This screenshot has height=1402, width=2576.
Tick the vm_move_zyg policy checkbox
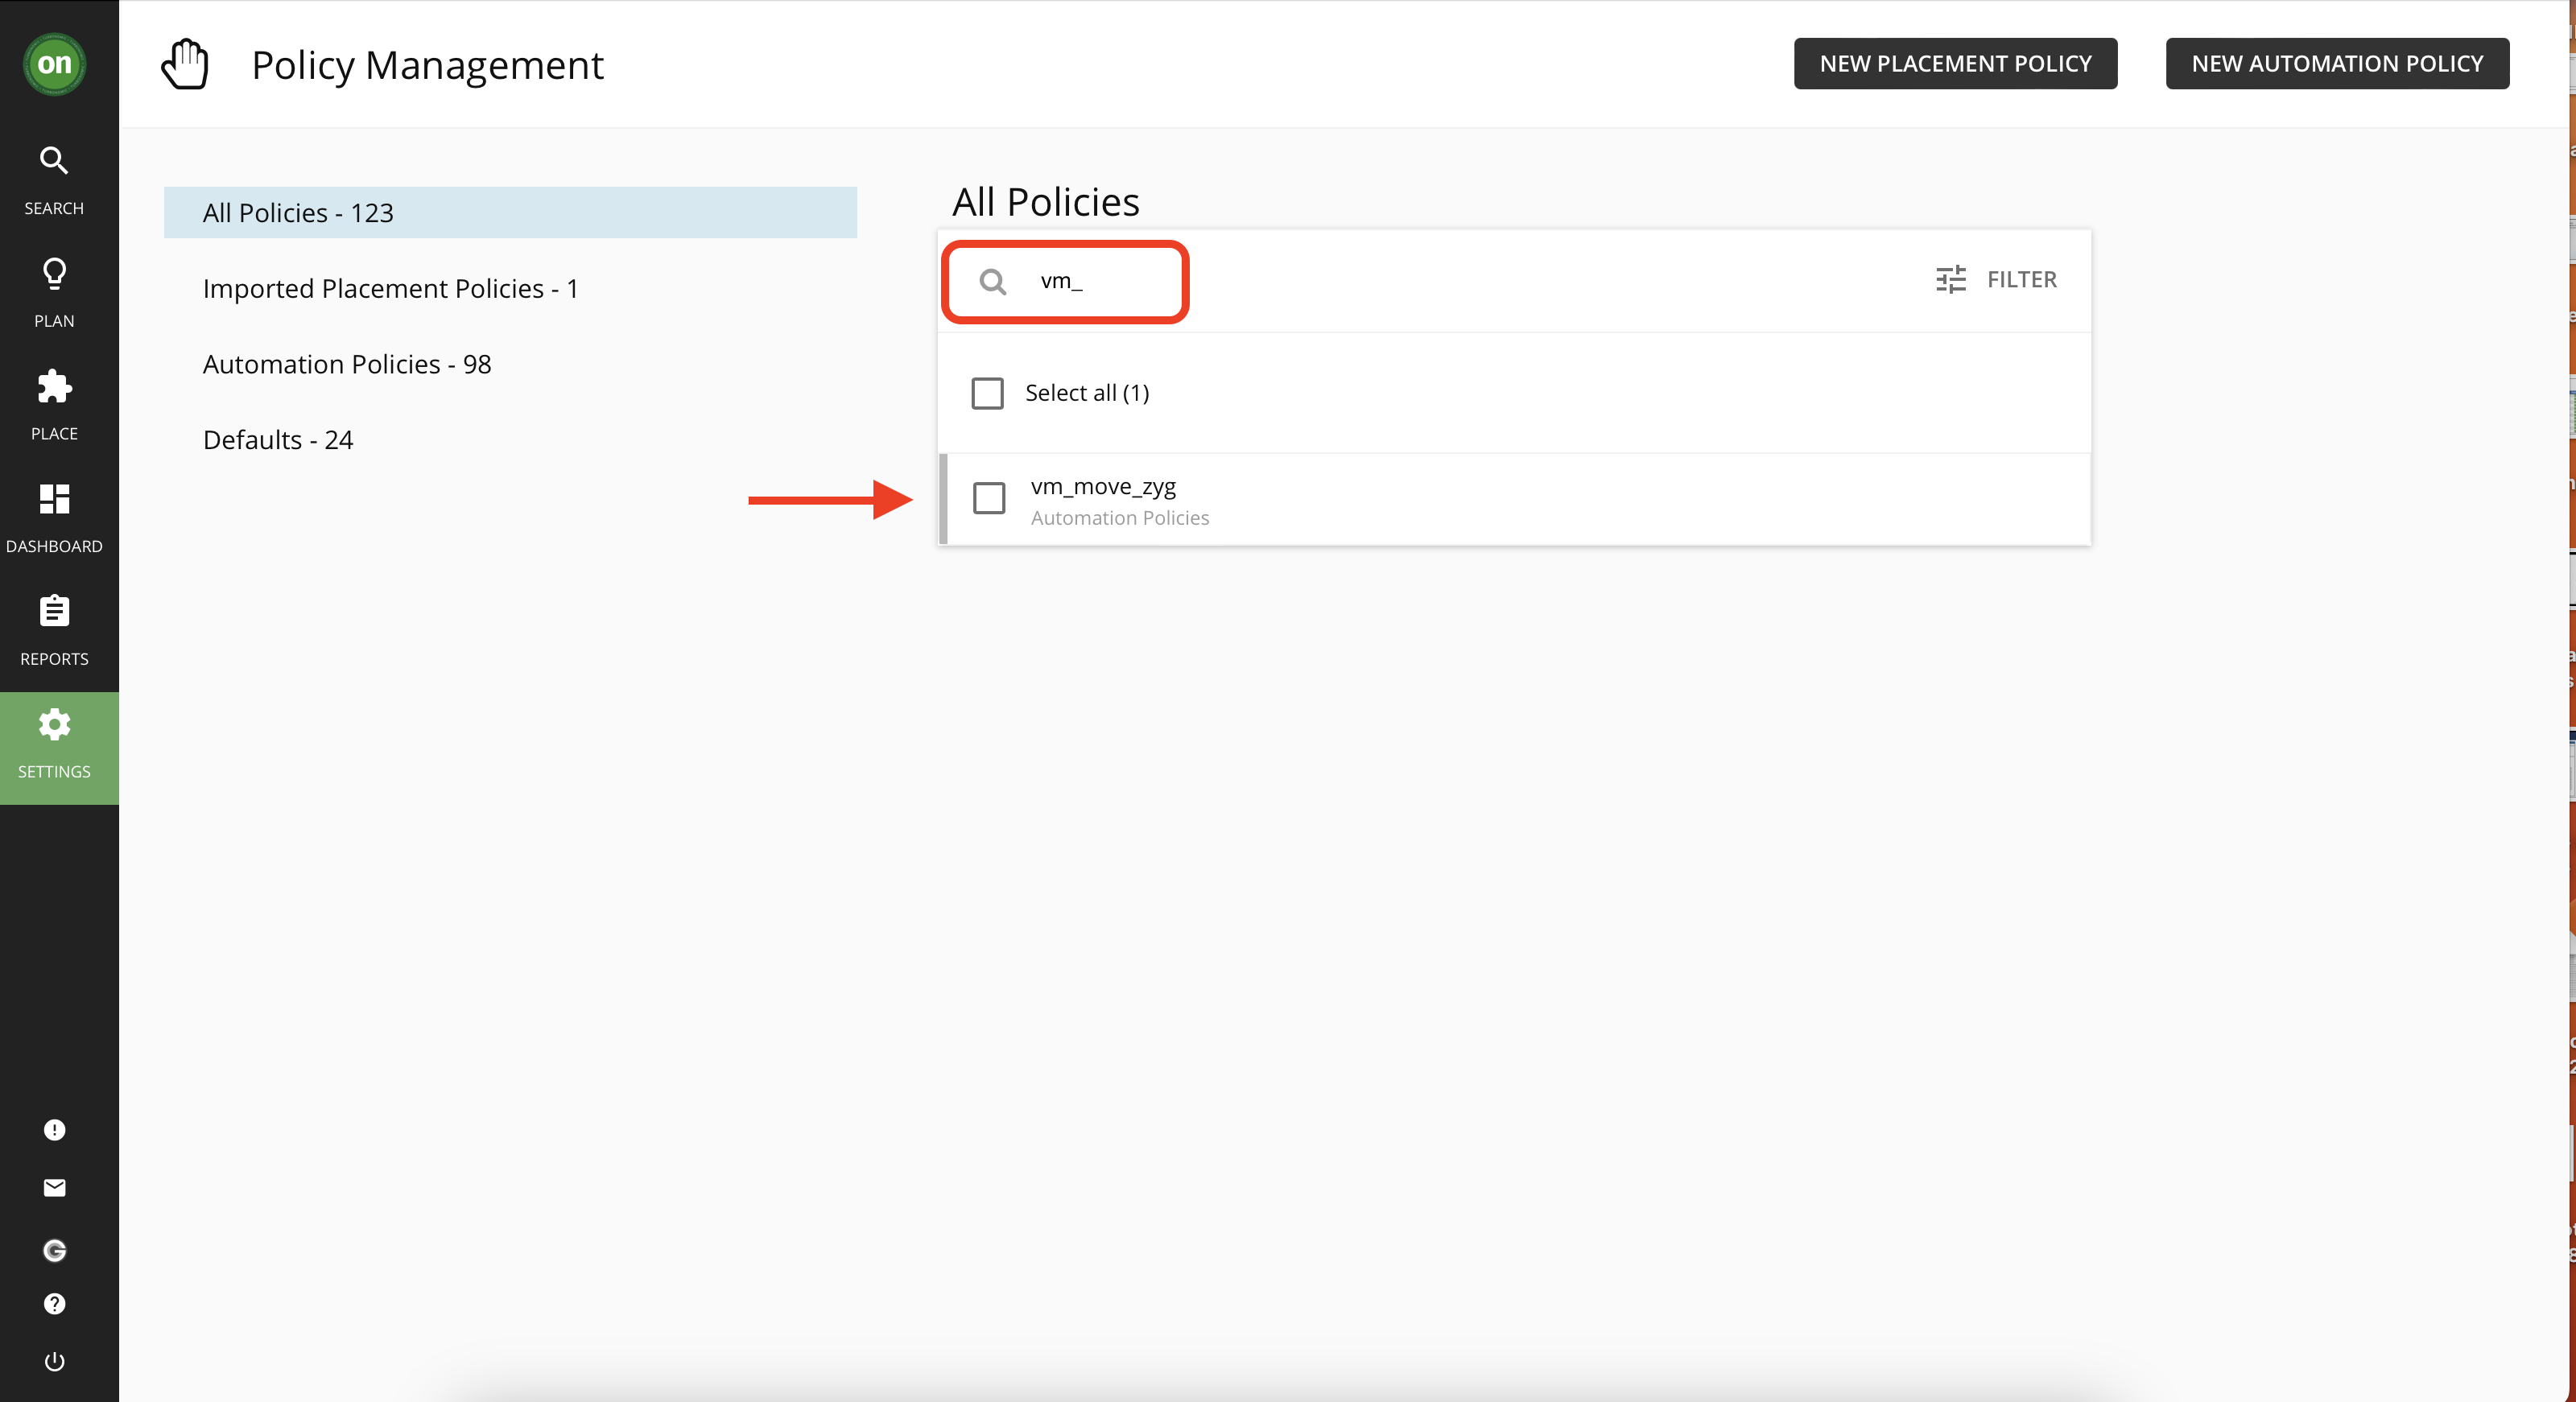[x=989, y=498]
